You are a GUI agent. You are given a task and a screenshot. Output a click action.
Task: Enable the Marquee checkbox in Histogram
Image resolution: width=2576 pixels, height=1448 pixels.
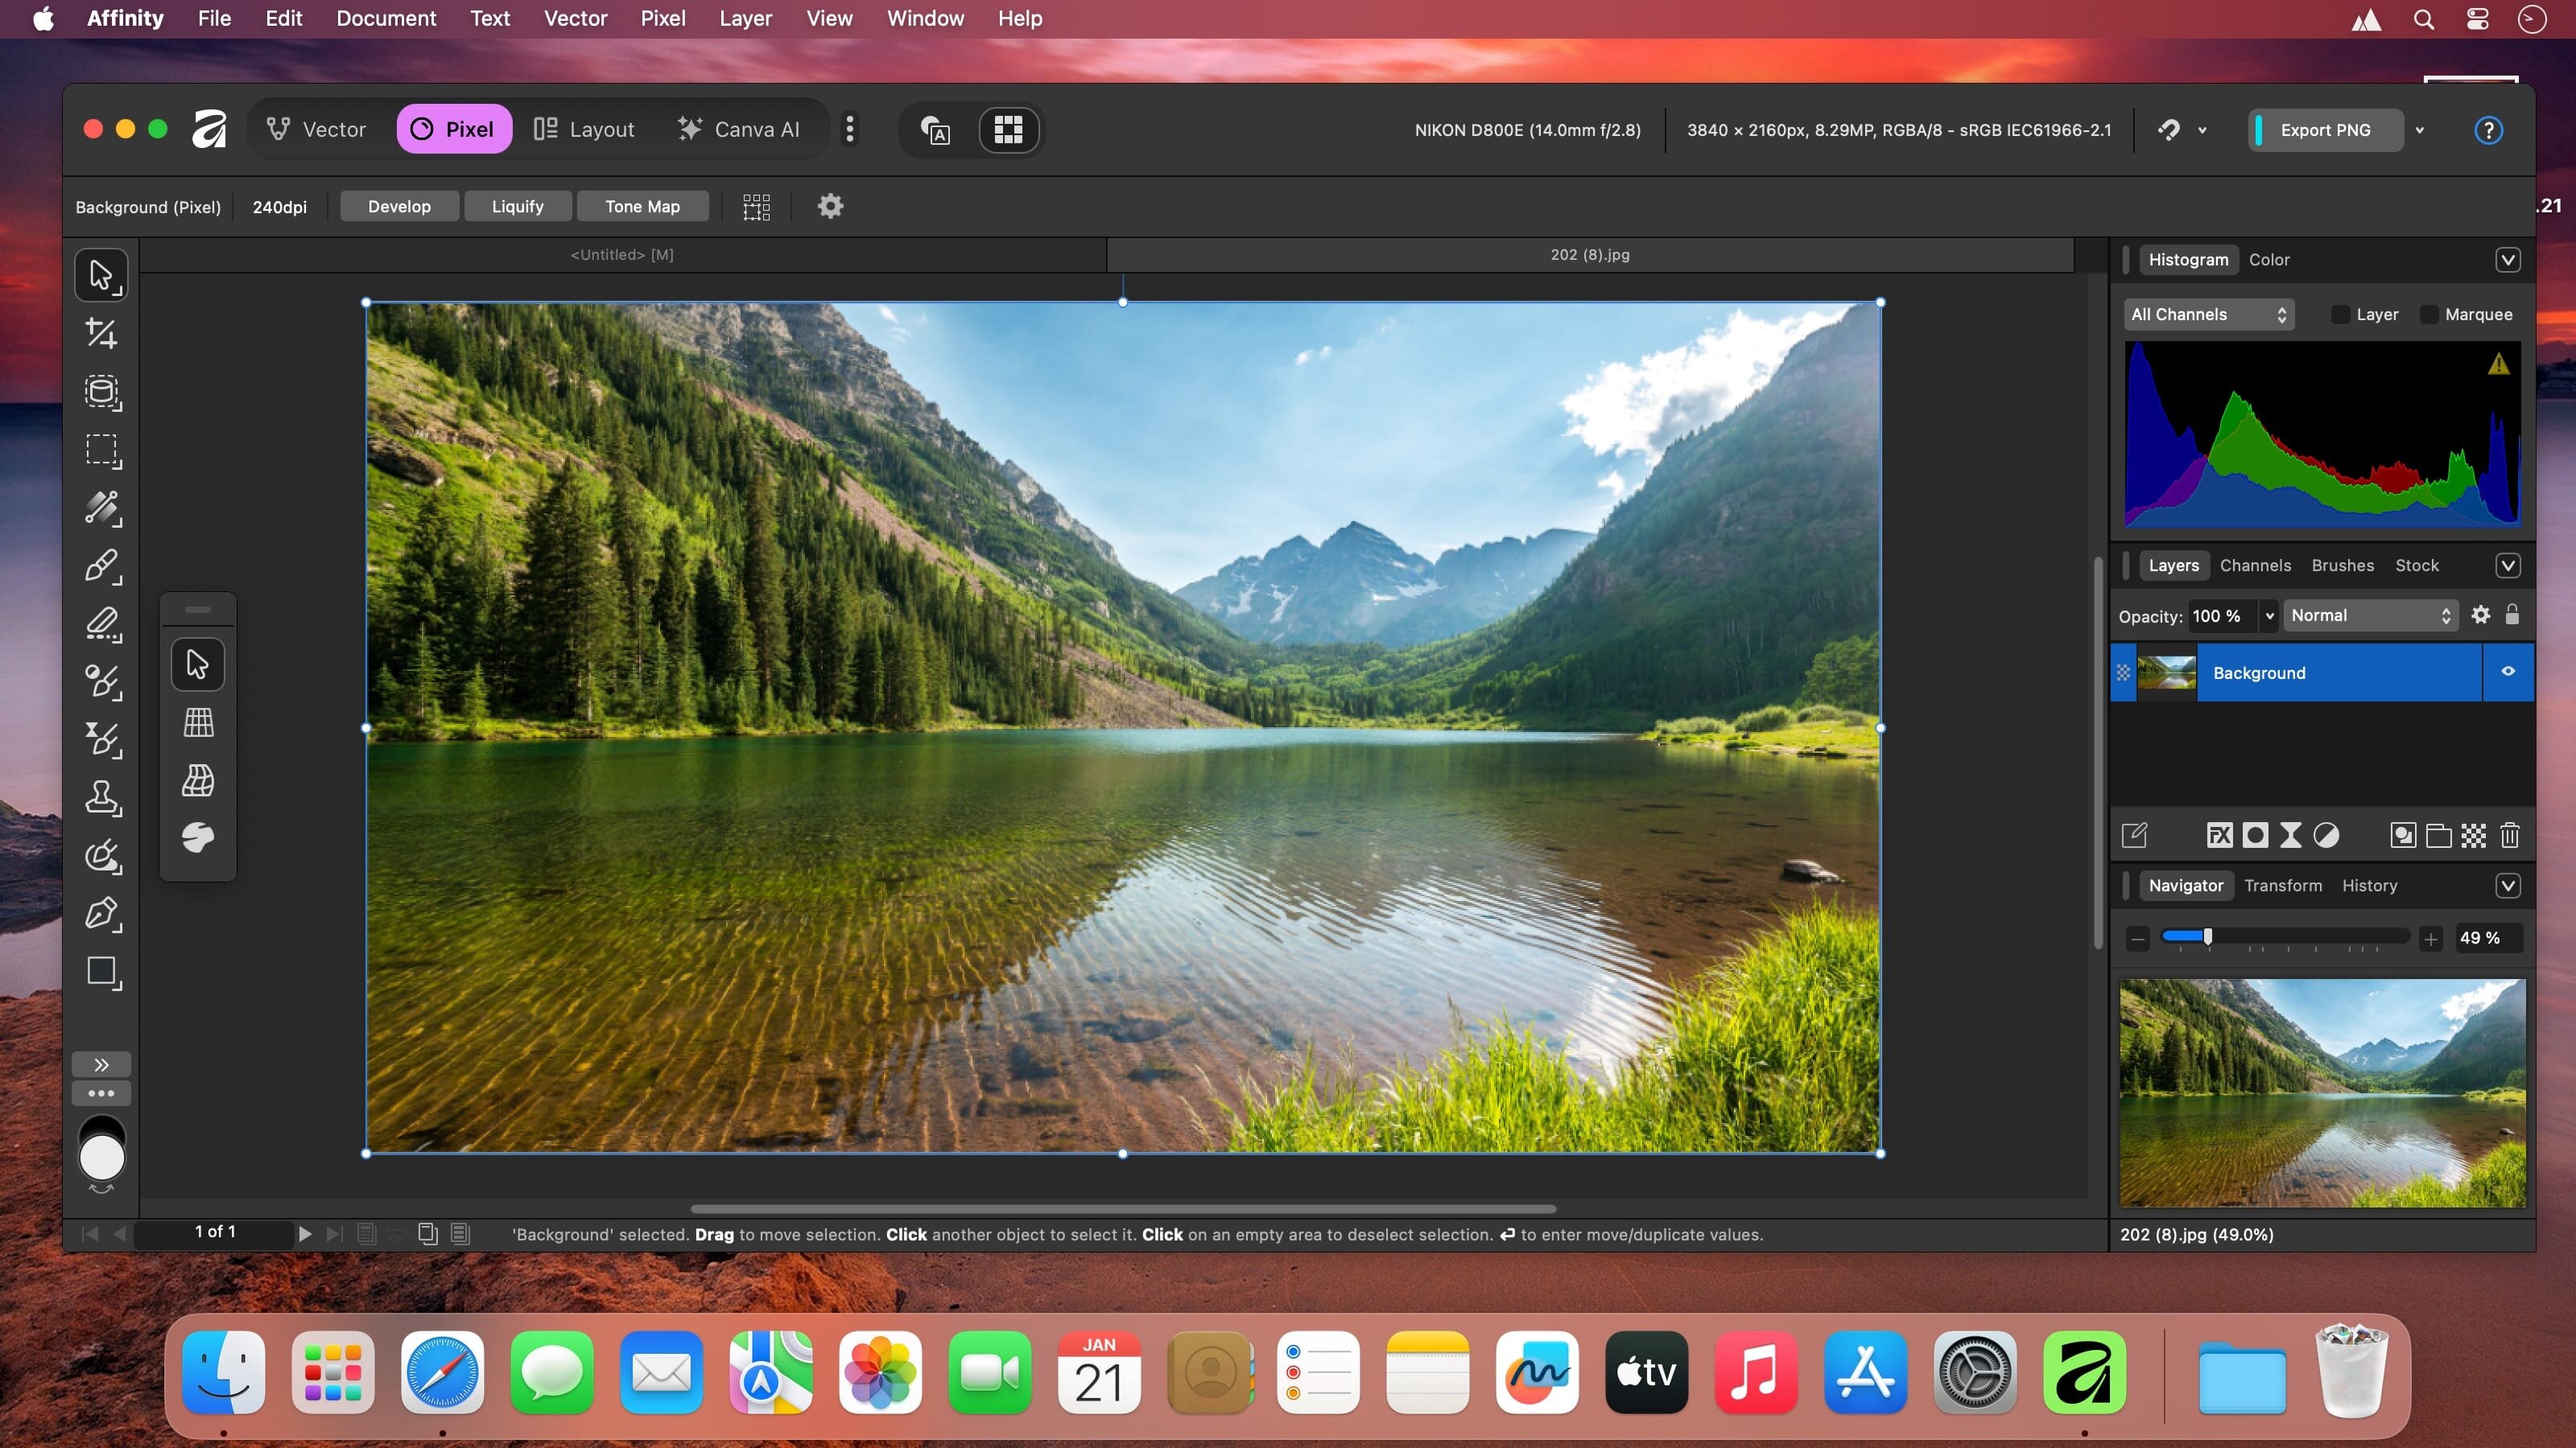pyautogui.click(x=2429, y=315)
